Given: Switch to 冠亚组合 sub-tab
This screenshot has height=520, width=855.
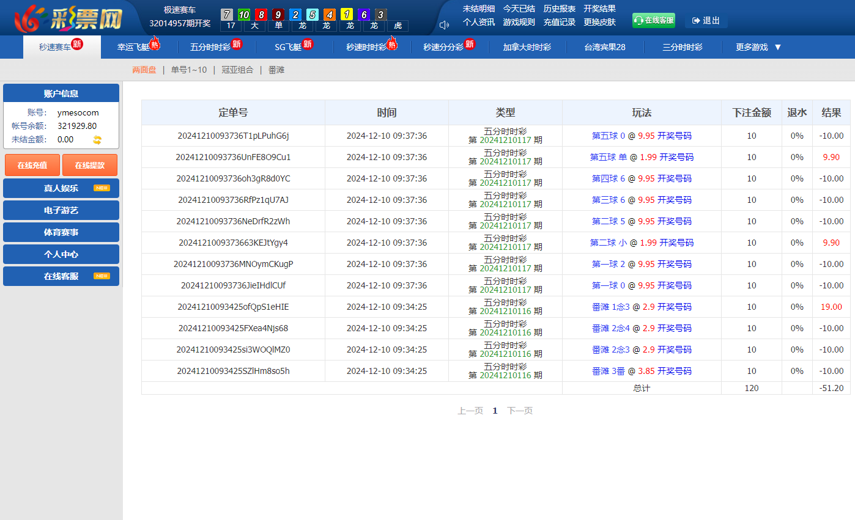Looking at the screenshot, I should (x=237, y=70).
